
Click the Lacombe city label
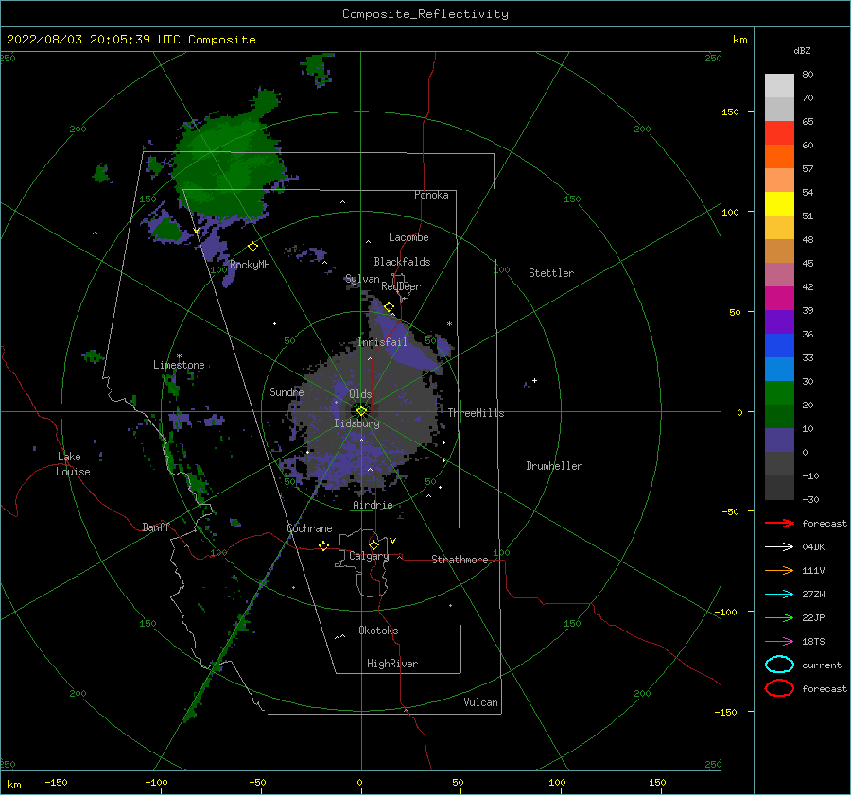tap(408, 237)
